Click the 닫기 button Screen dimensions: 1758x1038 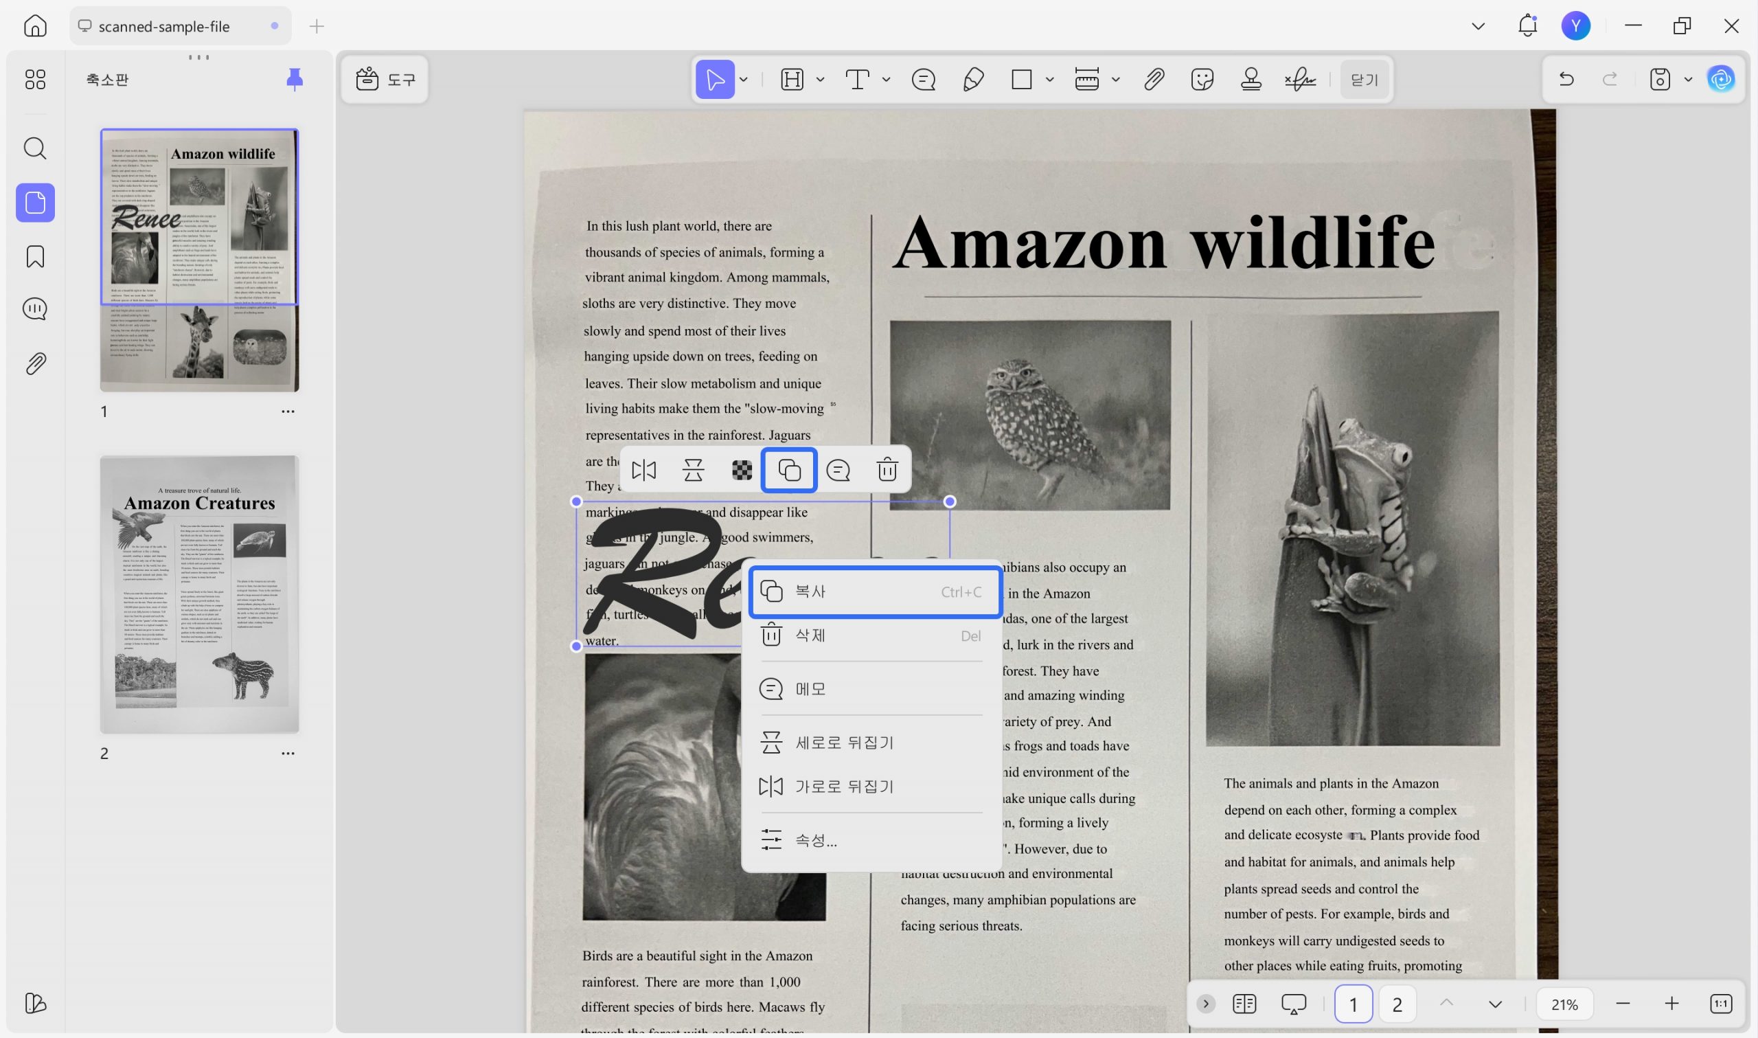pos(1364,80)
